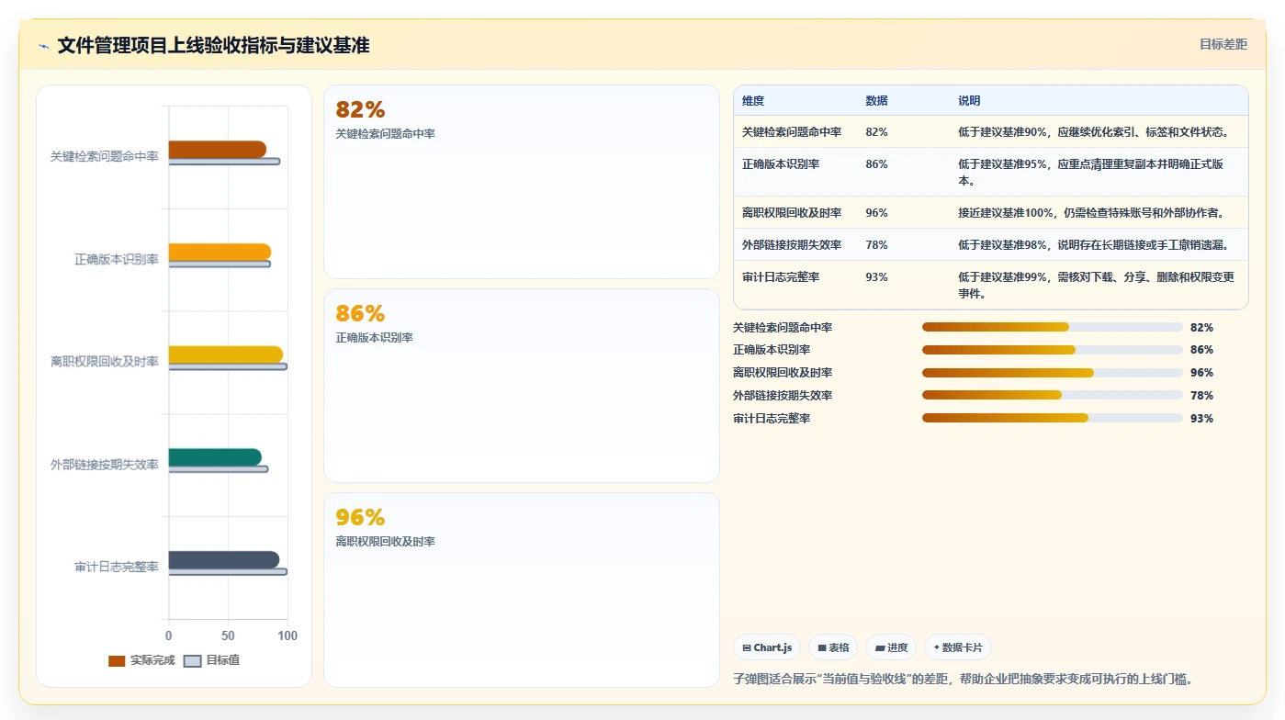The height and width of the screenshot is (720, 1285).
Task: Click the progress bar for 审计日志完整率
Action: point(1053,418)
